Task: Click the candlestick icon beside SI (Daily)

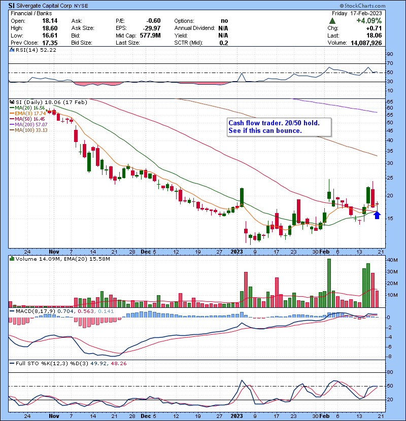Action: [12, 102]
